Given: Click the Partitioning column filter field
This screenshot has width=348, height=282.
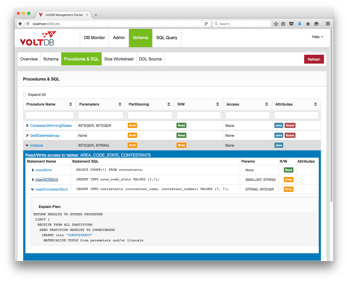Looking at the screenshot, I should click(150, 115).
